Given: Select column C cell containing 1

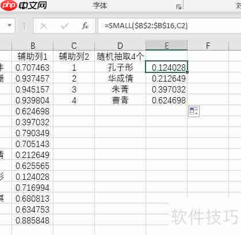Looking at the screenshot, I should [x=74, y=67].
